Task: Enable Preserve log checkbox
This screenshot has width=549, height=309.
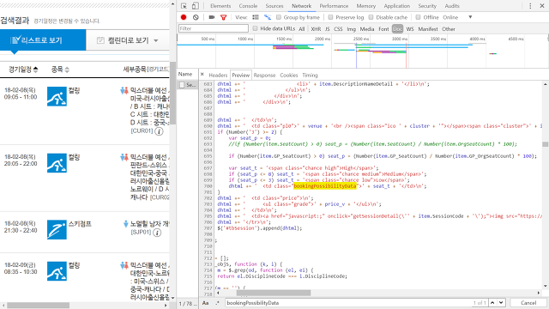Action: (330, 17)
